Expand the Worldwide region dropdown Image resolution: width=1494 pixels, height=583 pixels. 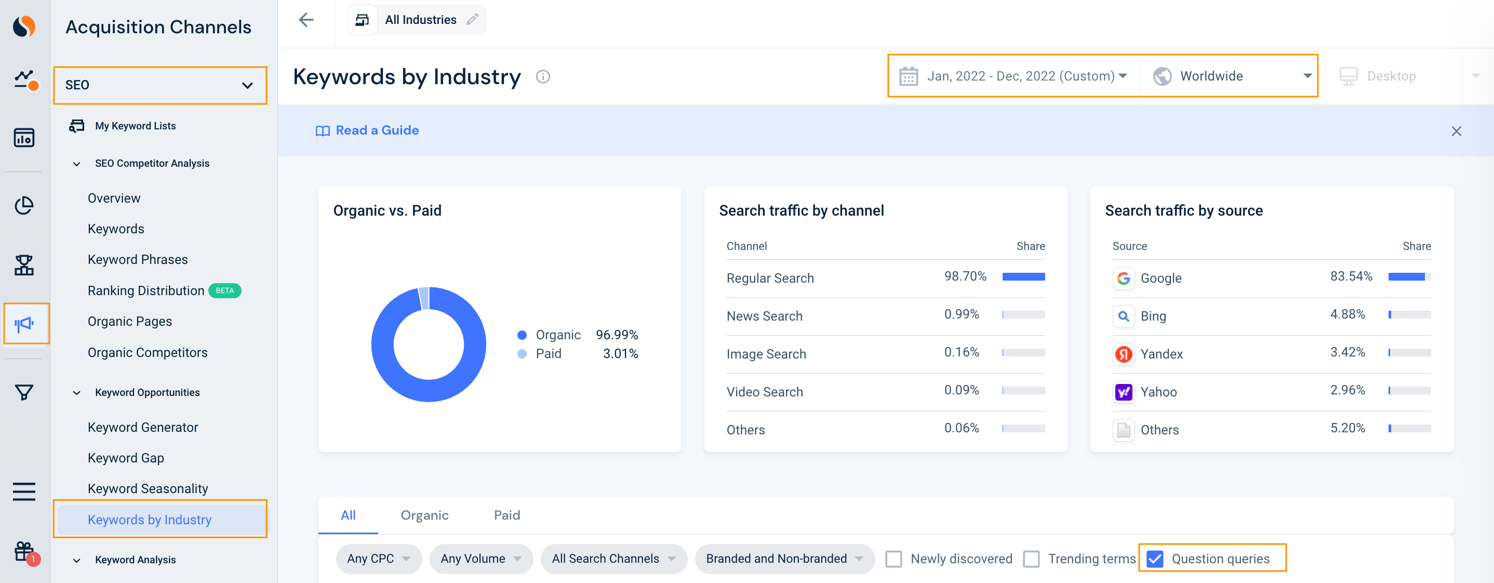coord(1230,75)
